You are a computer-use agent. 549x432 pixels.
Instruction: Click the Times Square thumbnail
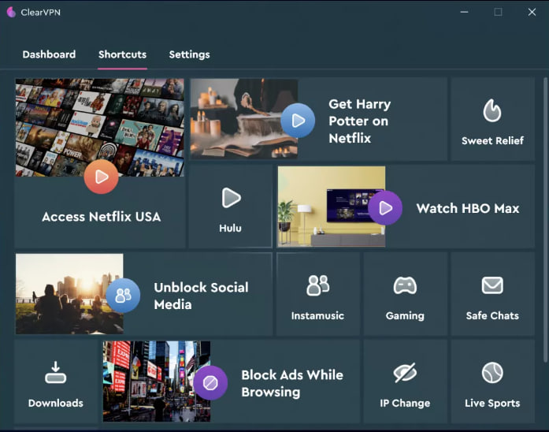(157, 382)
